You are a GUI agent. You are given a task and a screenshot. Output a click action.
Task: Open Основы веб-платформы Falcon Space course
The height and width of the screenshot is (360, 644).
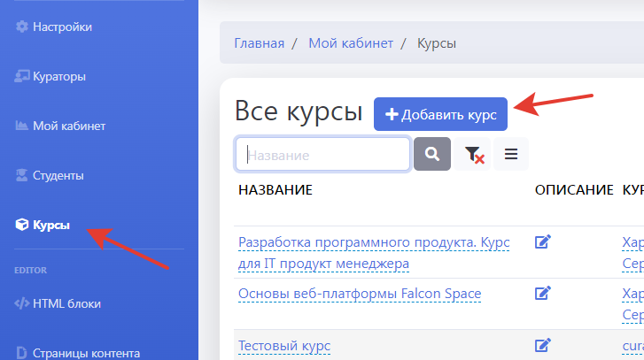(x=359, y=294)
